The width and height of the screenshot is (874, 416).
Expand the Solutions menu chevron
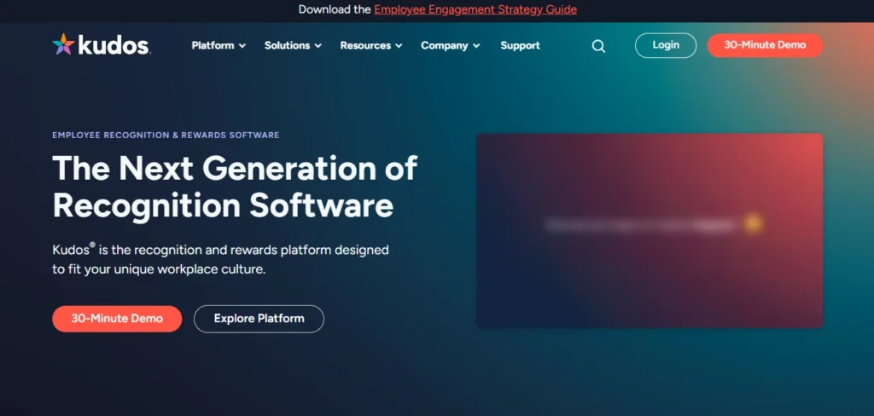click(318, 46)
